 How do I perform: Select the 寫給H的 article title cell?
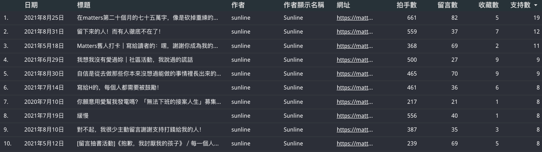[118, 88]
